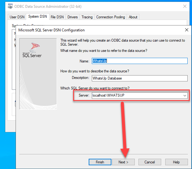Close the SQL Server DSN Configuration dialog
This screenshot has width=192, height=169.
187,30
